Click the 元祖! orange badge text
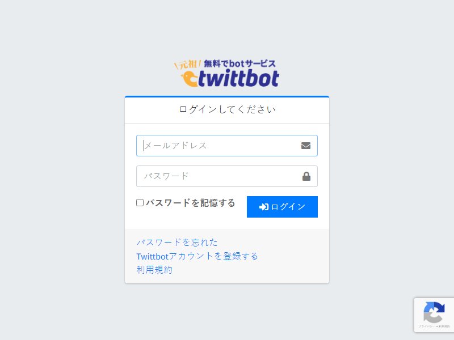 point(188,65)
